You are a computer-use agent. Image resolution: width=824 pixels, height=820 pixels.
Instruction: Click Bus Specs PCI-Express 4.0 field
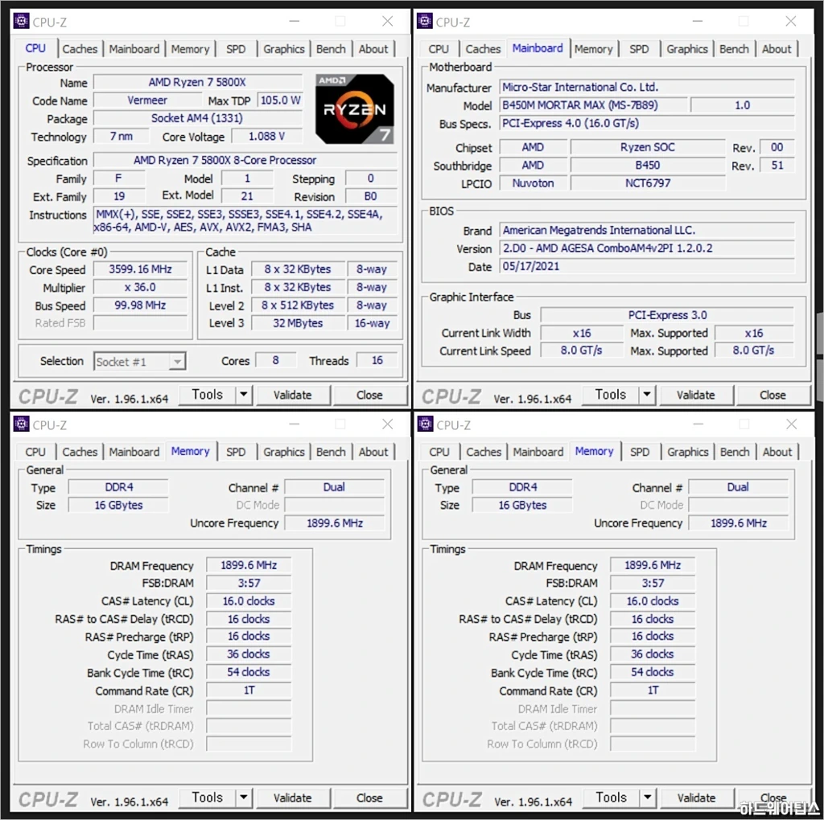click(x=647, y=123)
